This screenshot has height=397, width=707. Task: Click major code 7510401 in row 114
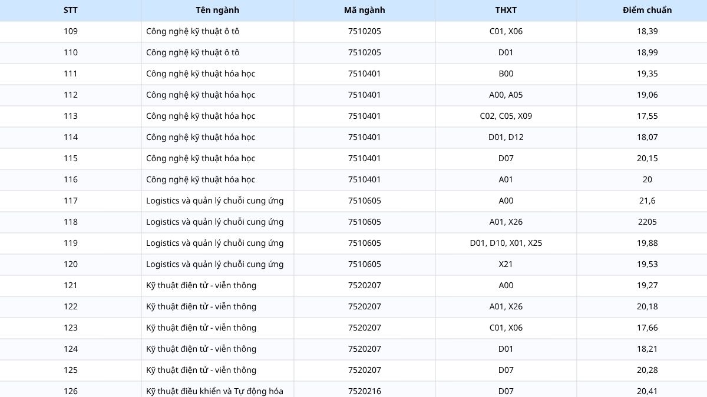[x=365, y=137]
